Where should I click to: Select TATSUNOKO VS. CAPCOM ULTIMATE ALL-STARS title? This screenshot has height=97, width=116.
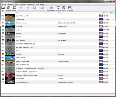tap(30, 68)
